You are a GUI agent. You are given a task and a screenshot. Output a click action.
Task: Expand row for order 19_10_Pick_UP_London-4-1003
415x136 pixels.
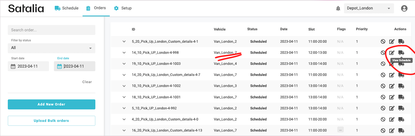(124, 64)
